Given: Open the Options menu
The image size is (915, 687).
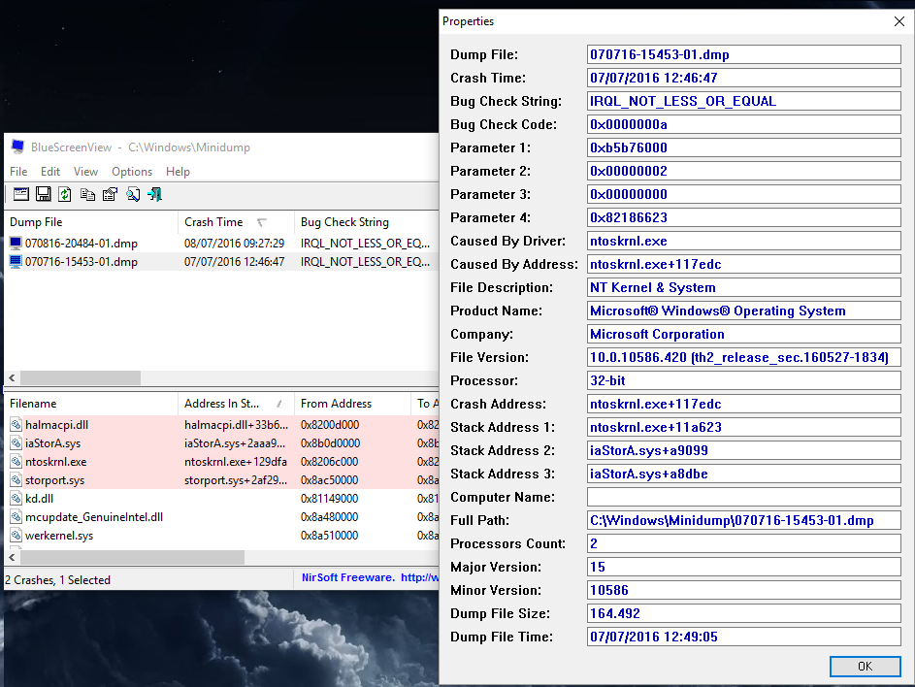Looking at the screenshot, I should 132,172.
